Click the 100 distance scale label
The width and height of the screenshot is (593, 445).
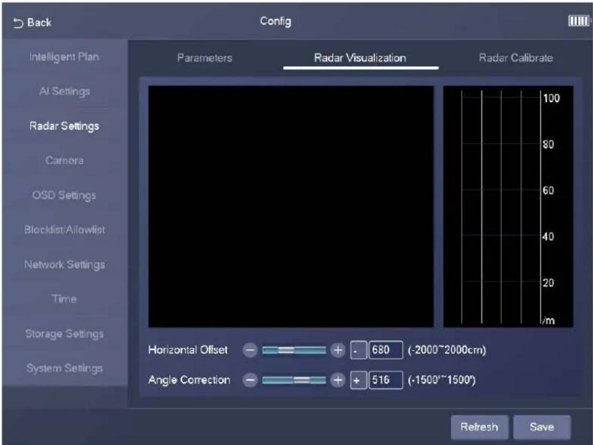pos(551,99)
